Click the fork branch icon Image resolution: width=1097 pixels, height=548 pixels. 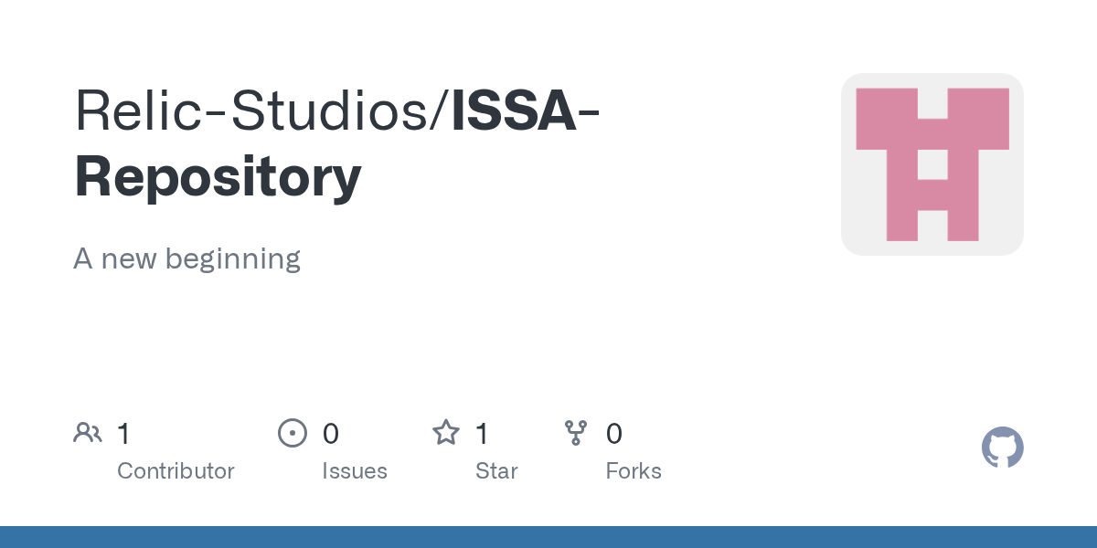(x=576, y=433)
